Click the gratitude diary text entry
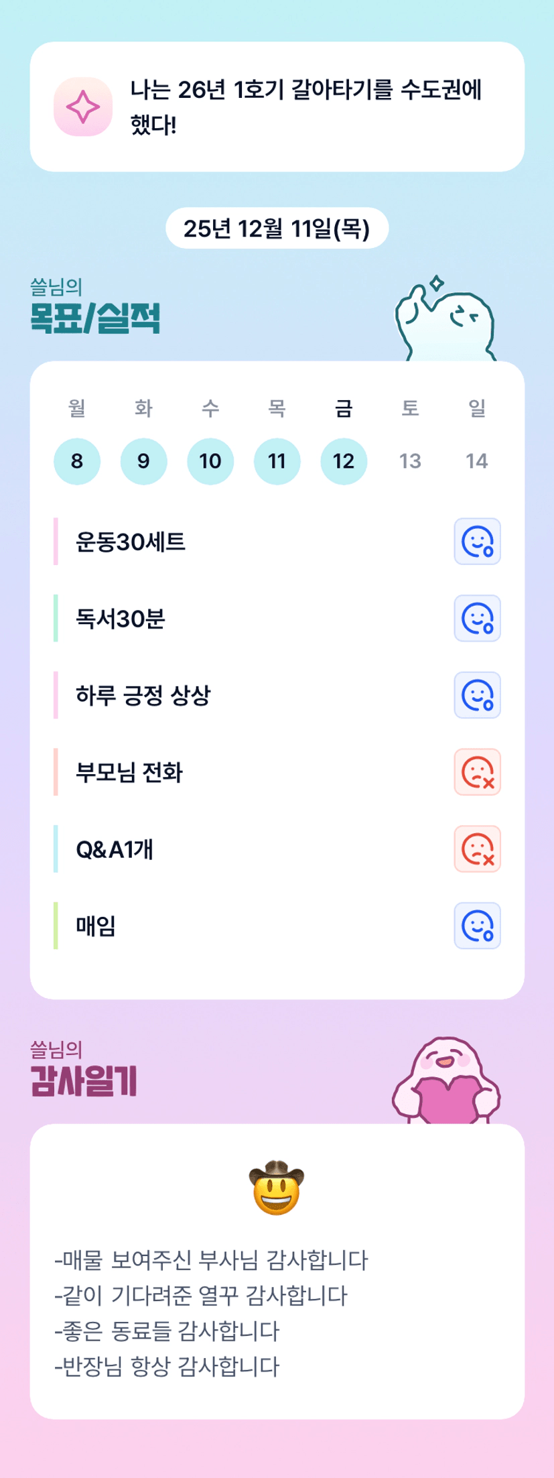 pyautogui.click(x=211, y=1313)
